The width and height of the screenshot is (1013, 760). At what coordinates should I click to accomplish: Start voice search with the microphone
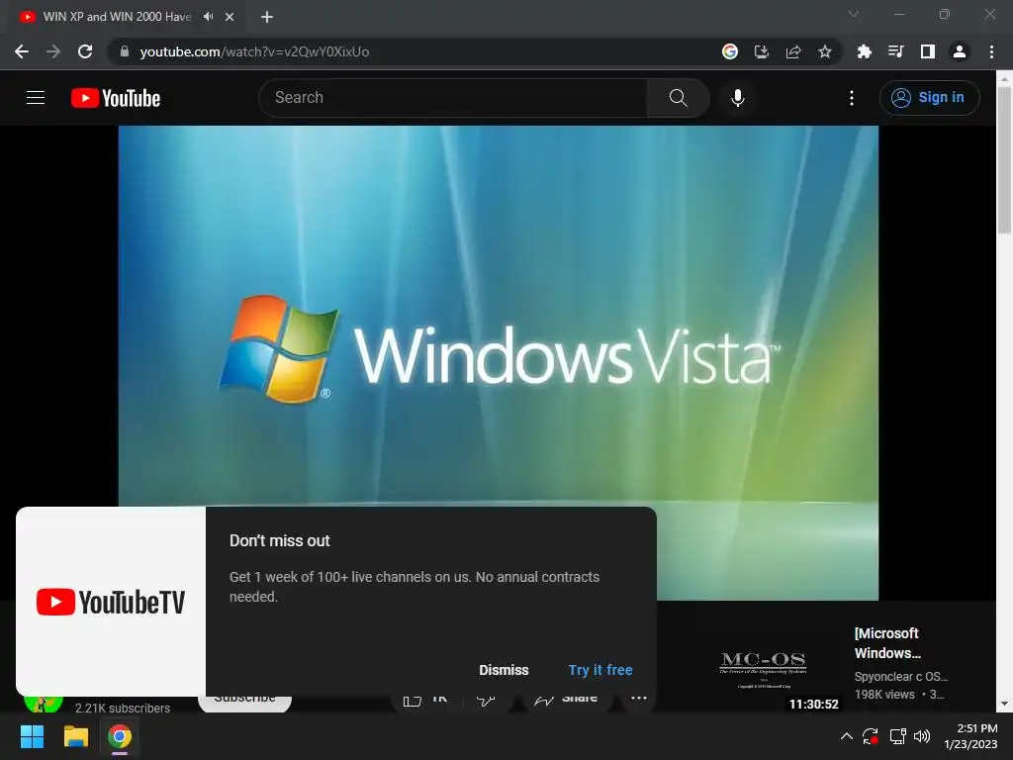pos(737,98)
